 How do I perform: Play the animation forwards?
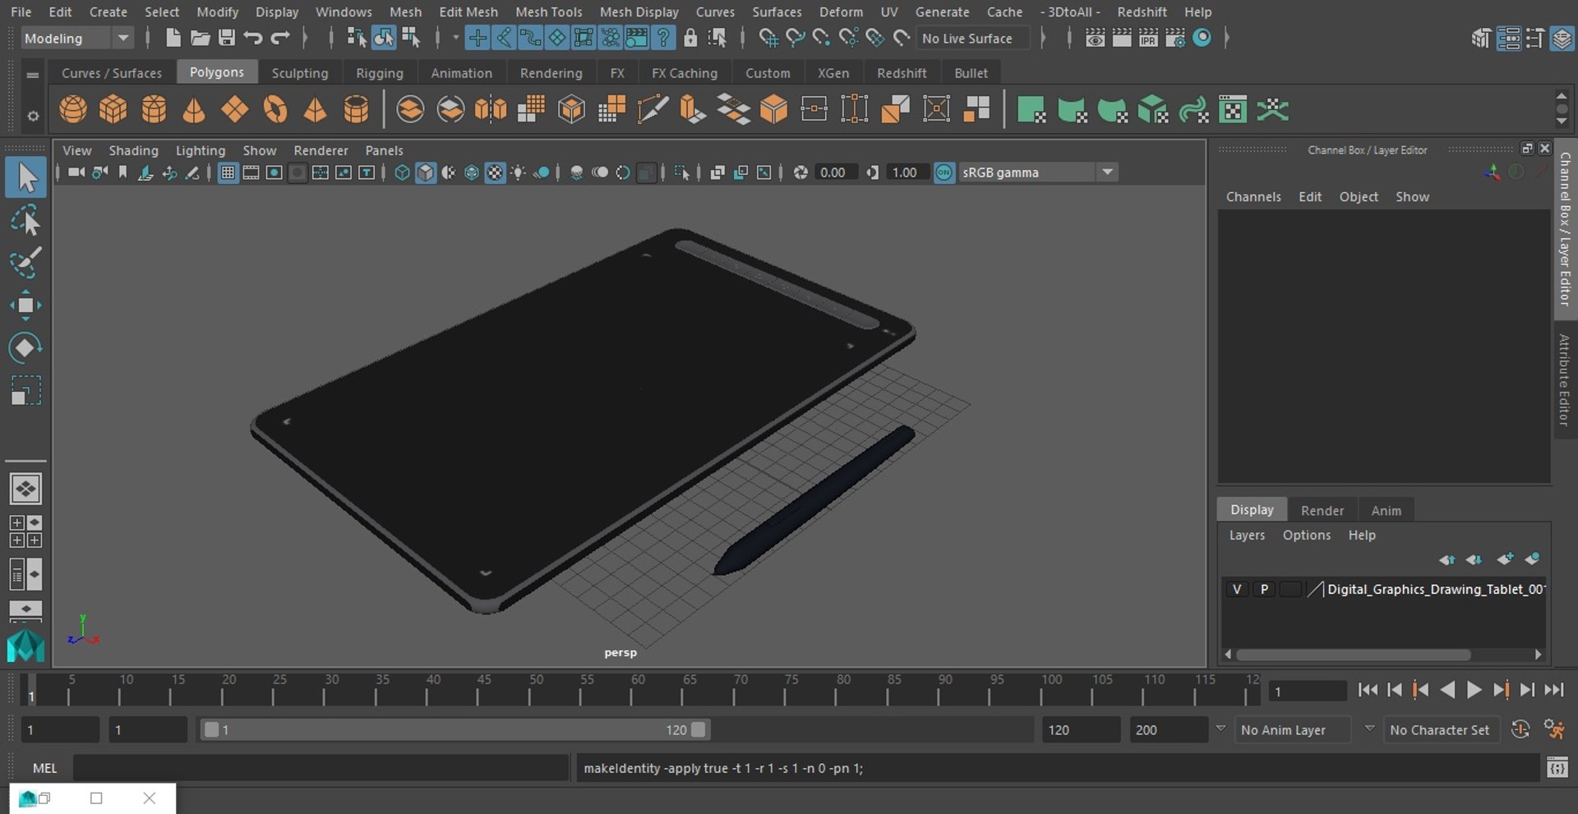pyautogui.click(x=1474, y=690)
